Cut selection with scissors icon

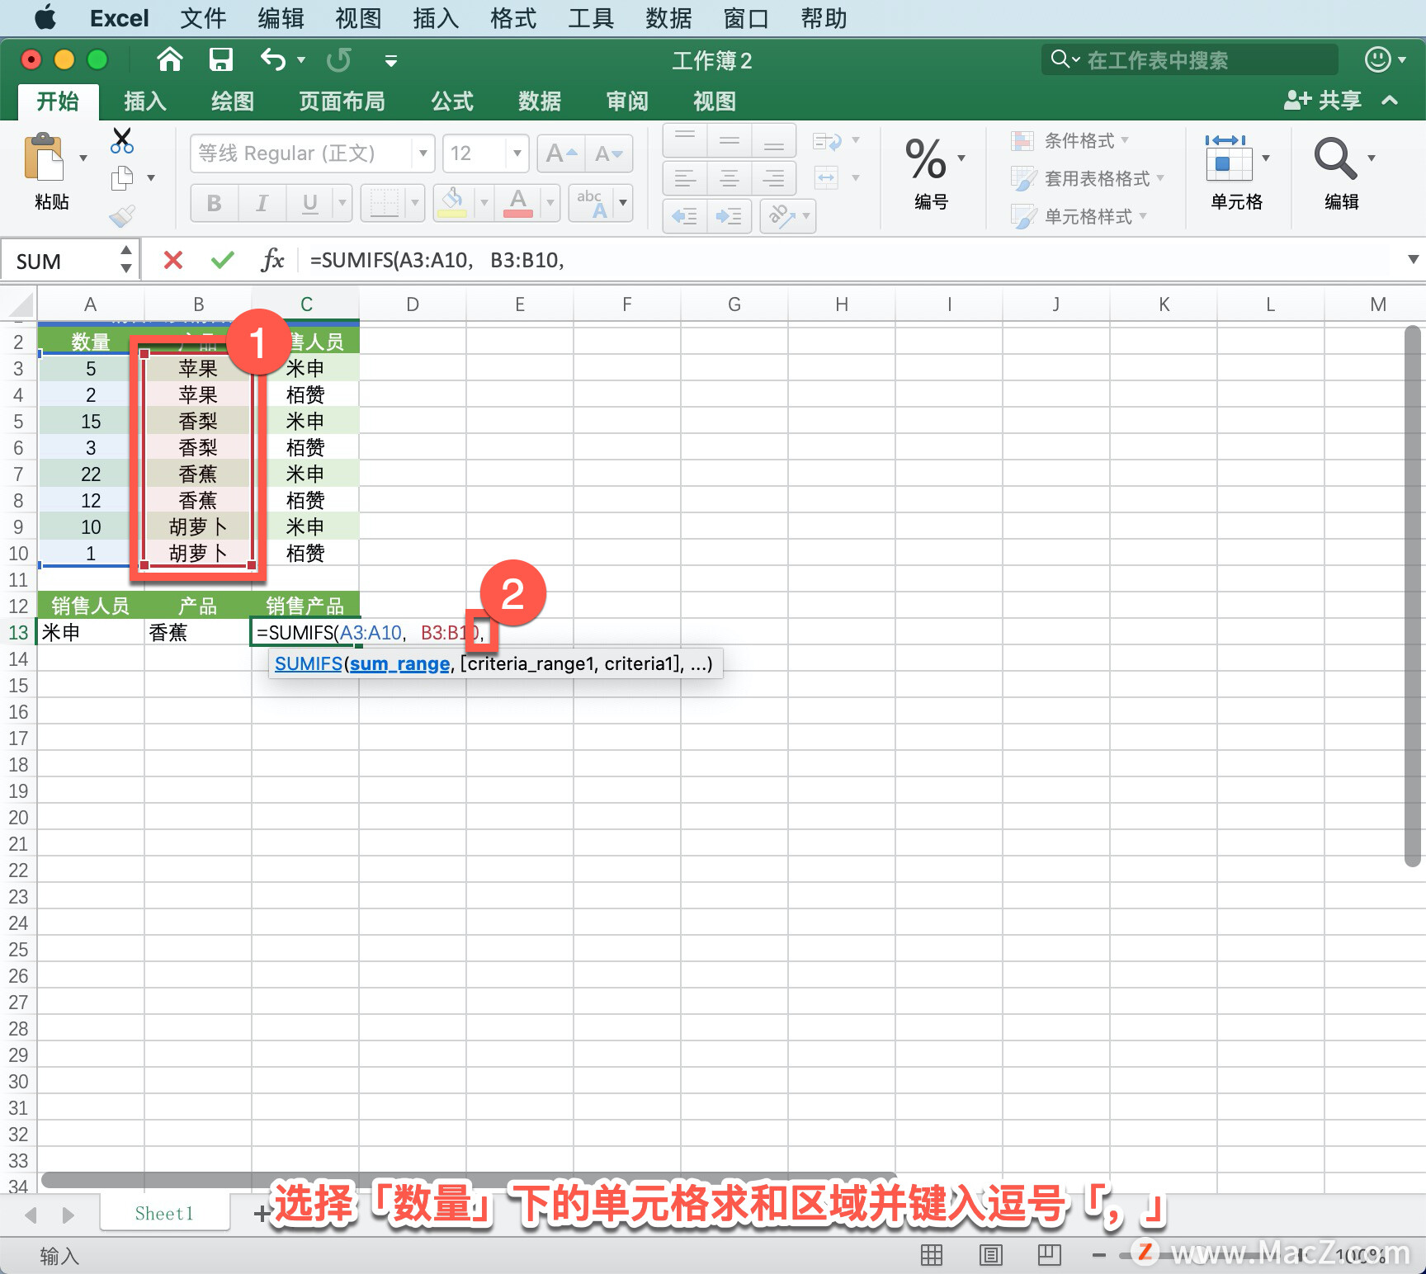[x=122, y=141]
